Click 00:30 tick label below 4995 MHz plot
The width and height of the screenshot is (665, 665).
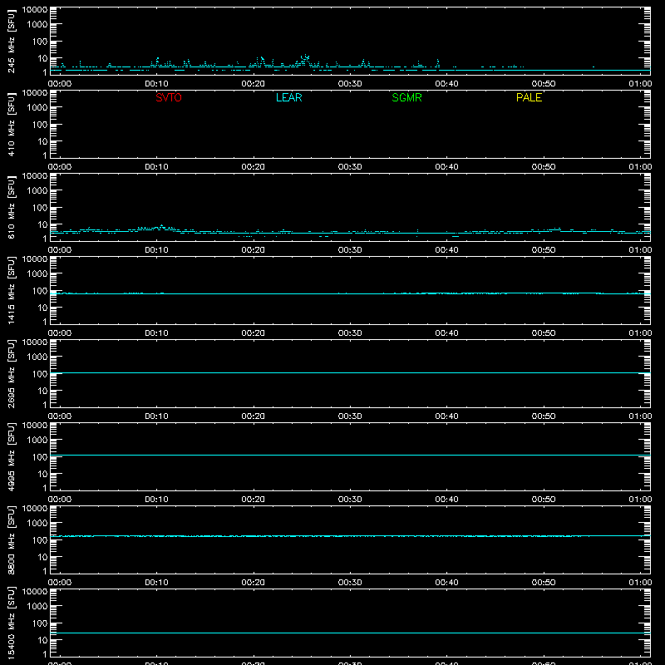pos(350,500)
